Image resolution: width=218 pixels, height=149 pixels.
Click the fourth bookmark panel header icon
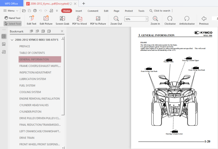pyautogui.click(x=49, y=31)
